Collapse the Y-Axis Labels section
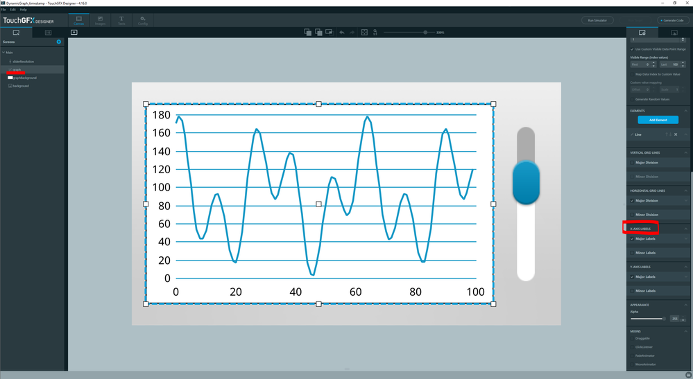The width and height of the screenshot is (693, 379). coord(686,267)
